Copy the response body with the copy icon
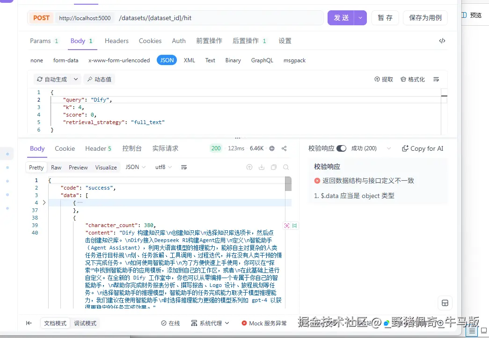Viewport: 489px width, 338px height. [x=273, y=167]
